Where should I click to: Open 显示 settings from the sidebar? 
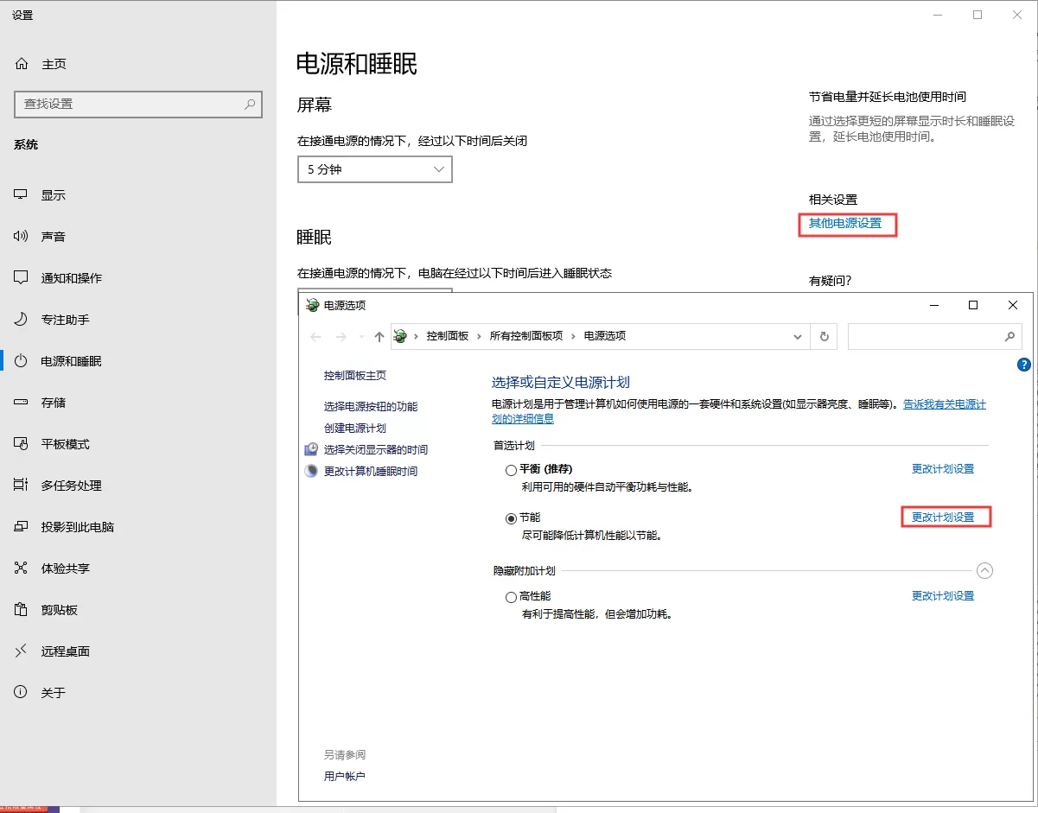(x=54, y=194)
